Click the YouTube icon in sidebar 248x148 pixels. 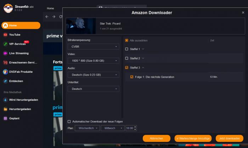(5, 35)
